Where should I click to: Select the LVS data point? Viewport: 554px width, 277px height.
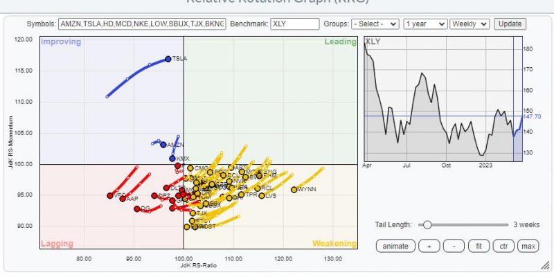coord(262,196)
